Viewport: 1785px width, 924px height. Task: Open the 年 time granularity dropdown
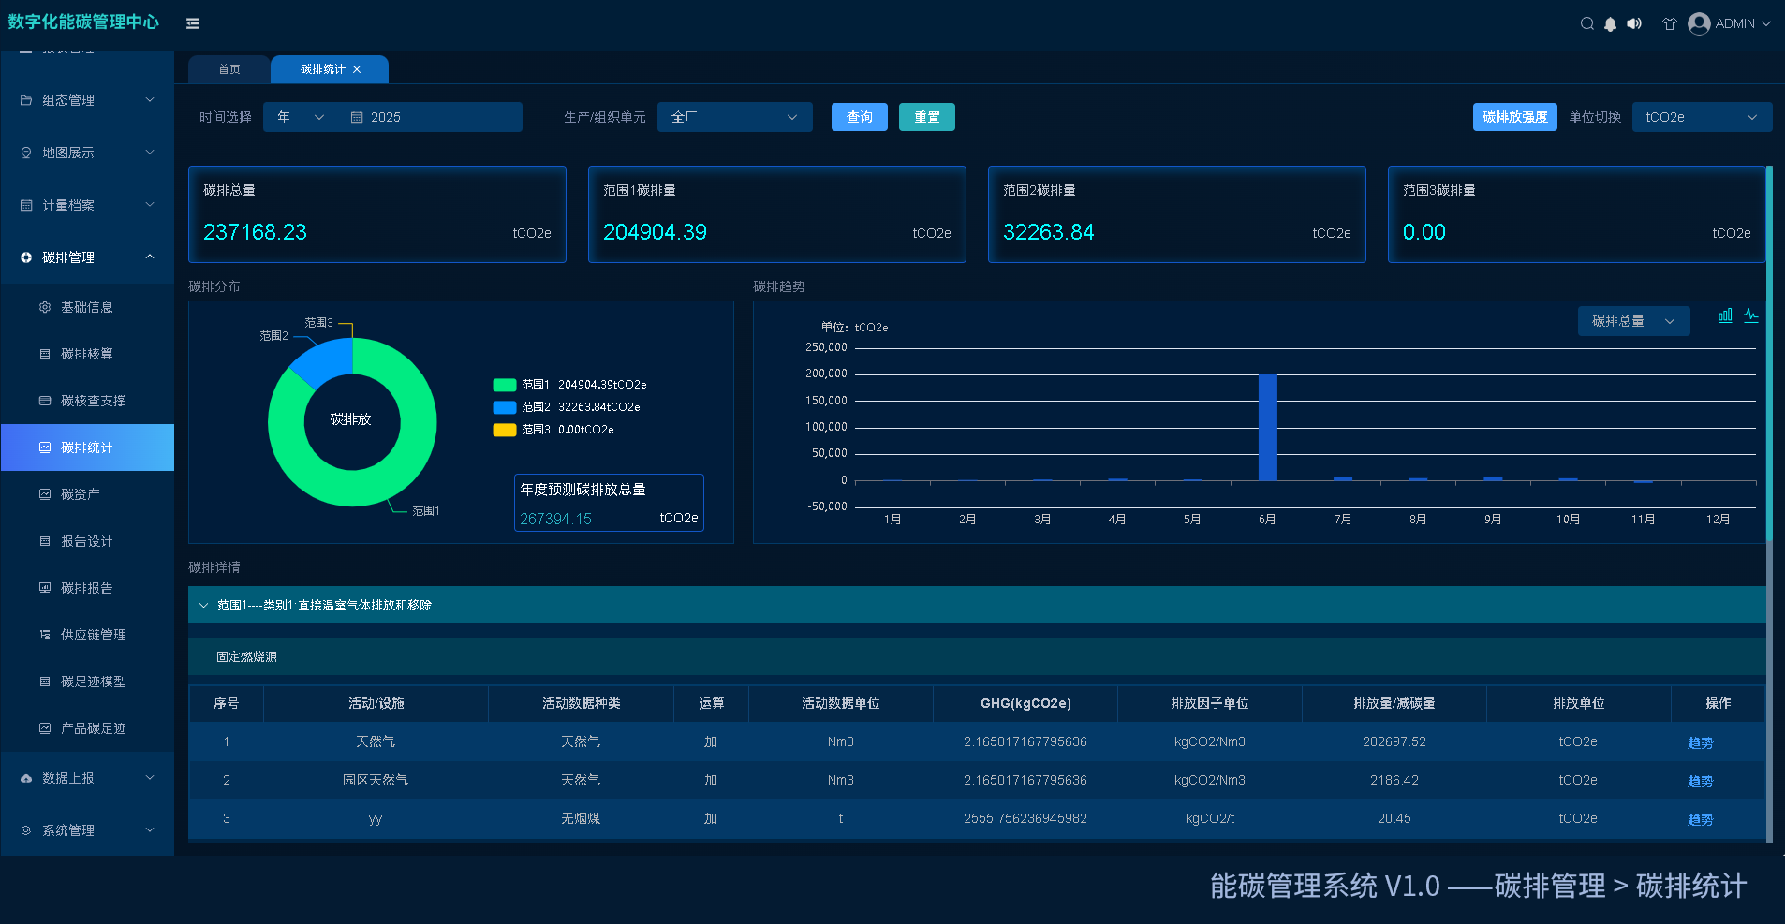coord(300,117)
